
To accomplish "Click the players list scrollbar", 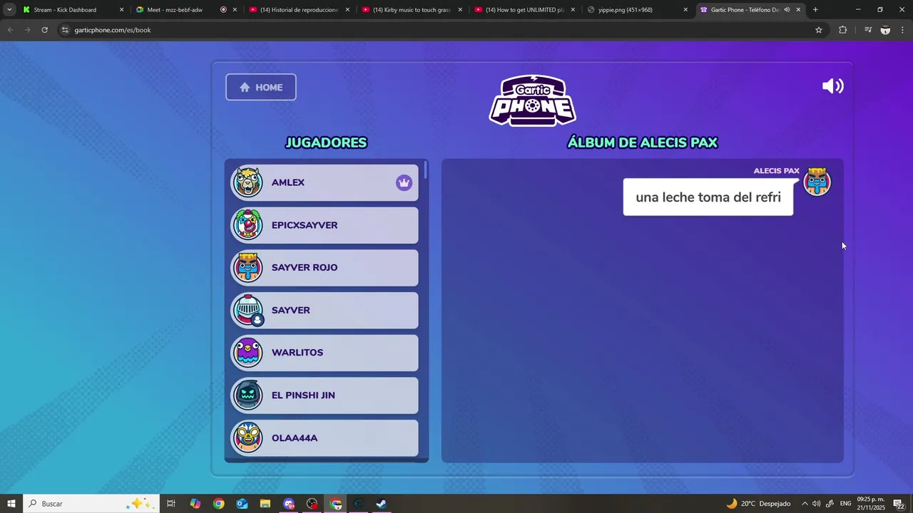I will pos(426,170).
